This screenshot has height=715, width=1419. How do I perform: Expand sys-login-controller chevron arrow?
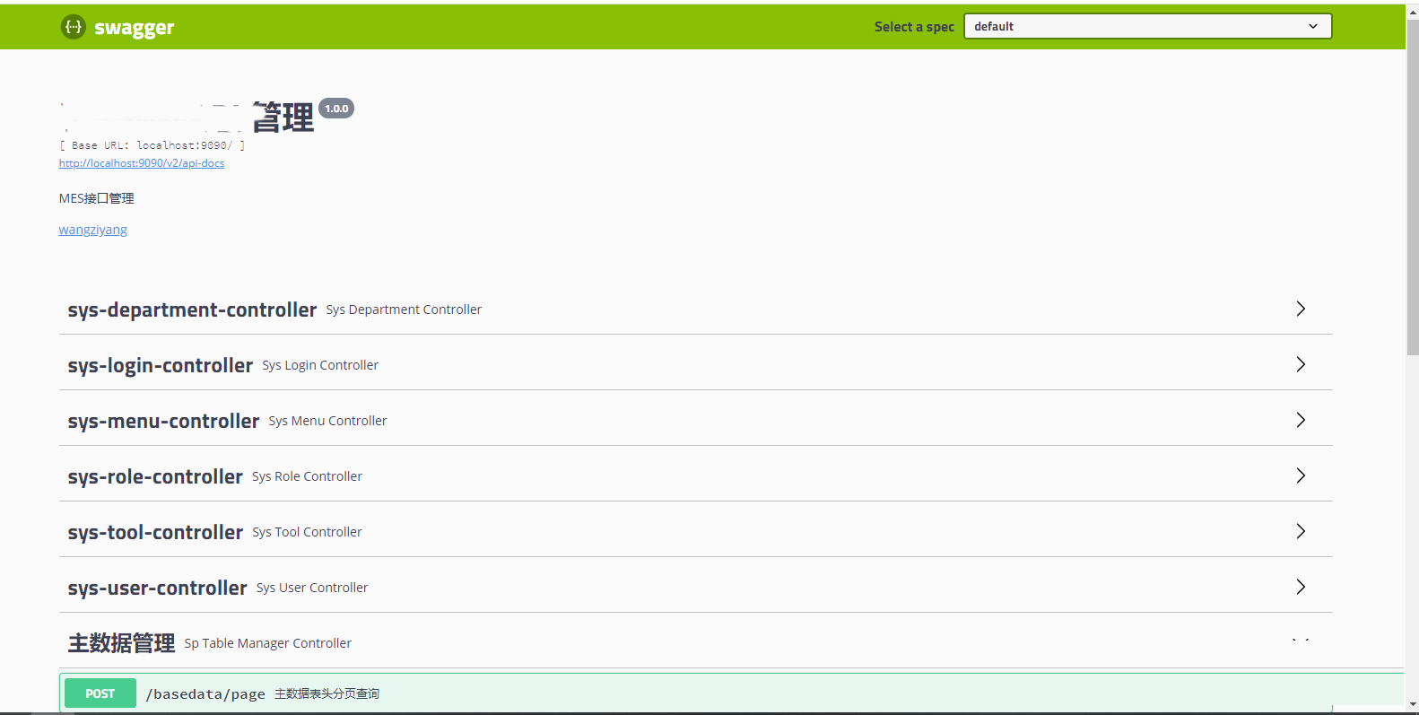(x=1300, y=365)
